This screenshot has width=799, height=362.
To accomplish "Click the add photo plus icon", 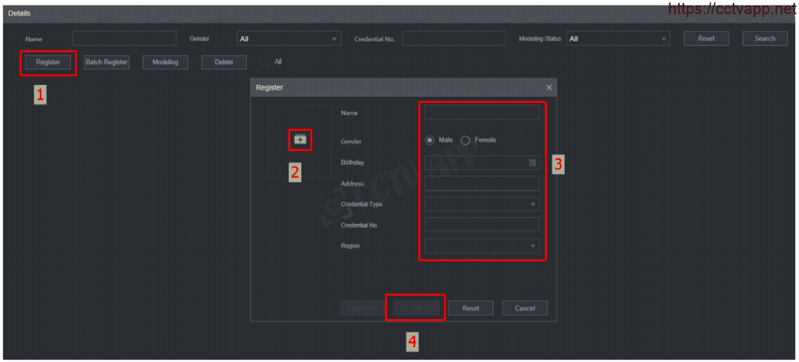I will pyautogui.click(x=300, y=140).
